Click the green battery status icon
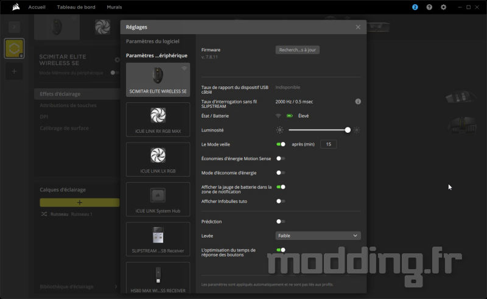Image resolution: width=487 pixels, height=299 pixels. [290, 116]
